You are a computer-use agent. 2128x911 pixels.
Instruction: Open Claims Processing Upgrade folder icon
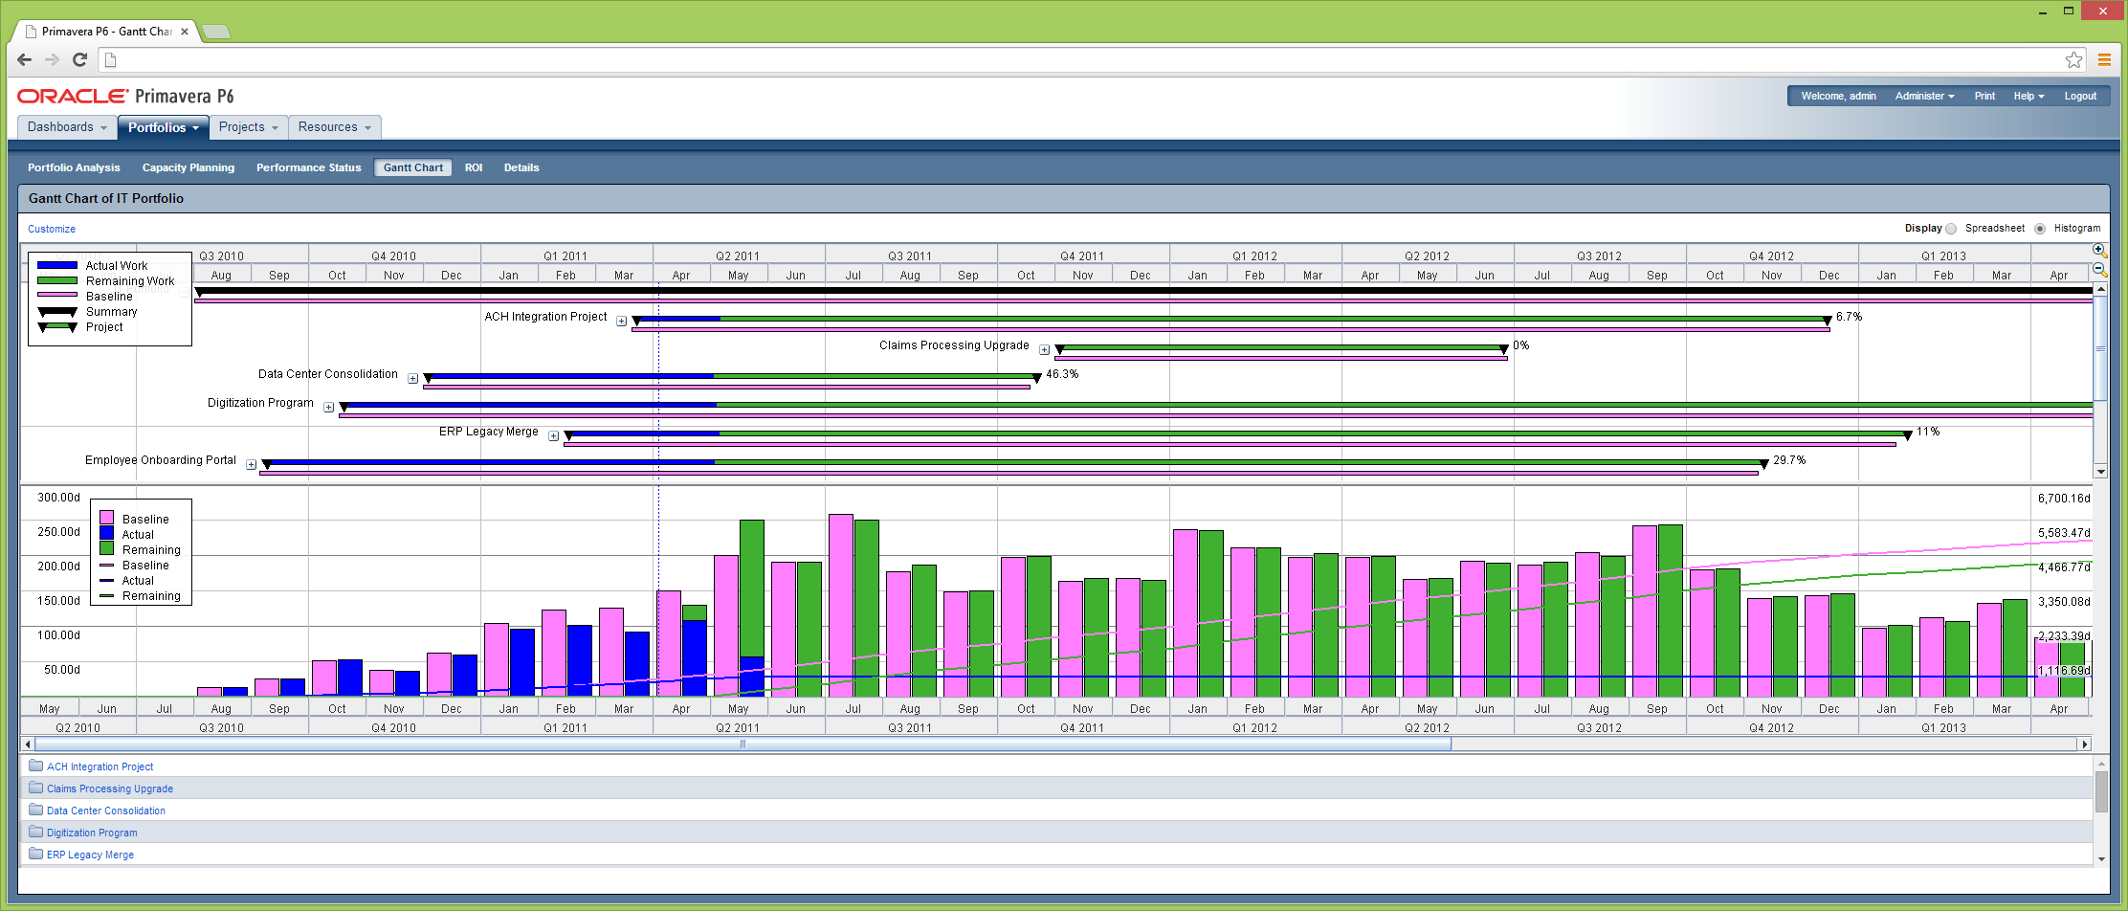point(36,788)
